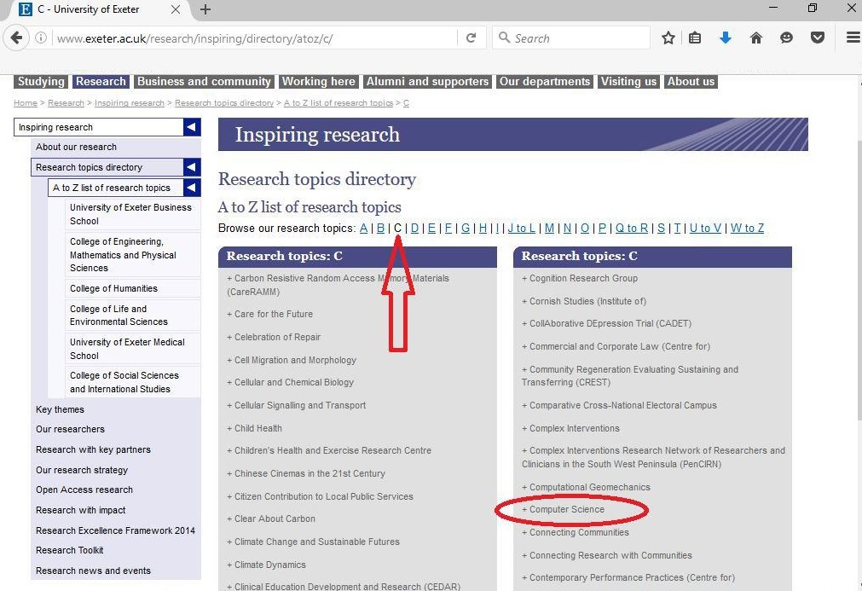Reload the page with the refresh icon

click(x=471, y=38)
